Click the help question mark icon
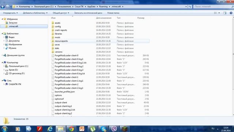The width and height of the screenshot is (234, 132). pyautogui.click(x=231, y=13)
